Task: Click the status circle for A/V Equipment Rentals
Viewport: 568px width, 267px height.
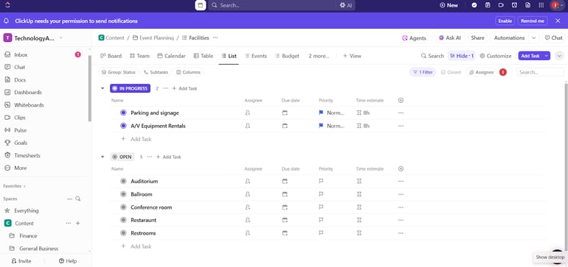Action: (123, 126)
